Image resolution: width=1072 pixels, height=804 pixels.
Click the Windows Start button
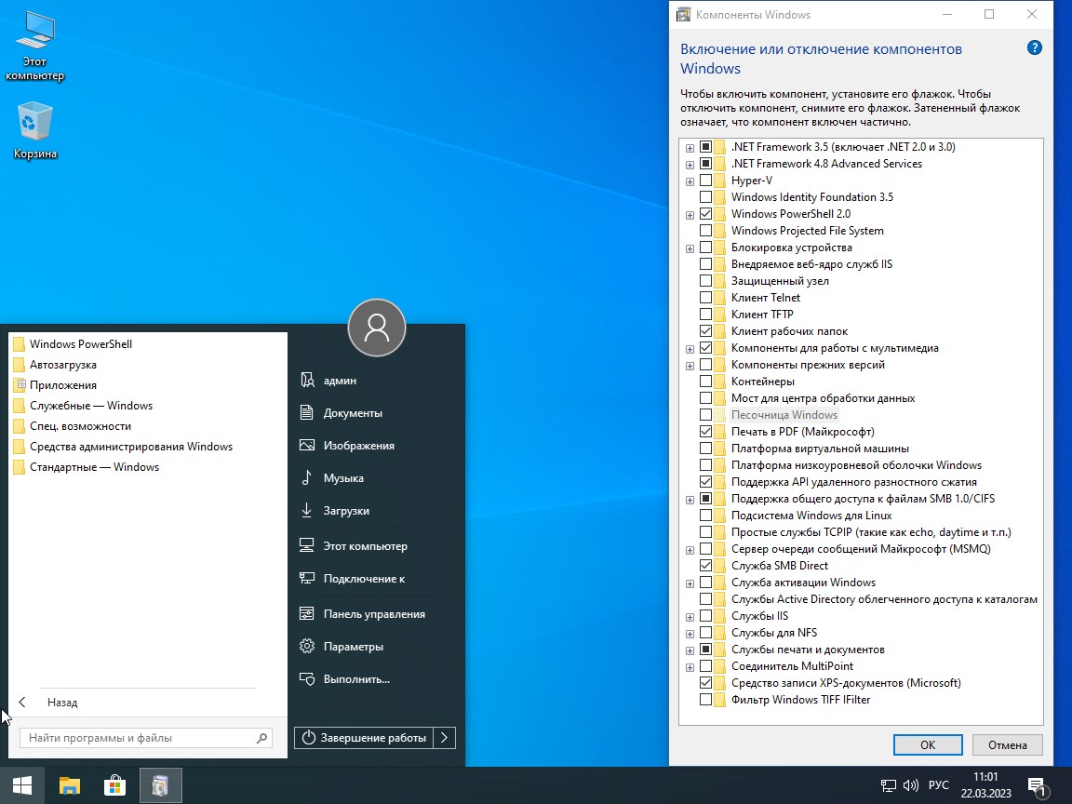click(21, 785)
